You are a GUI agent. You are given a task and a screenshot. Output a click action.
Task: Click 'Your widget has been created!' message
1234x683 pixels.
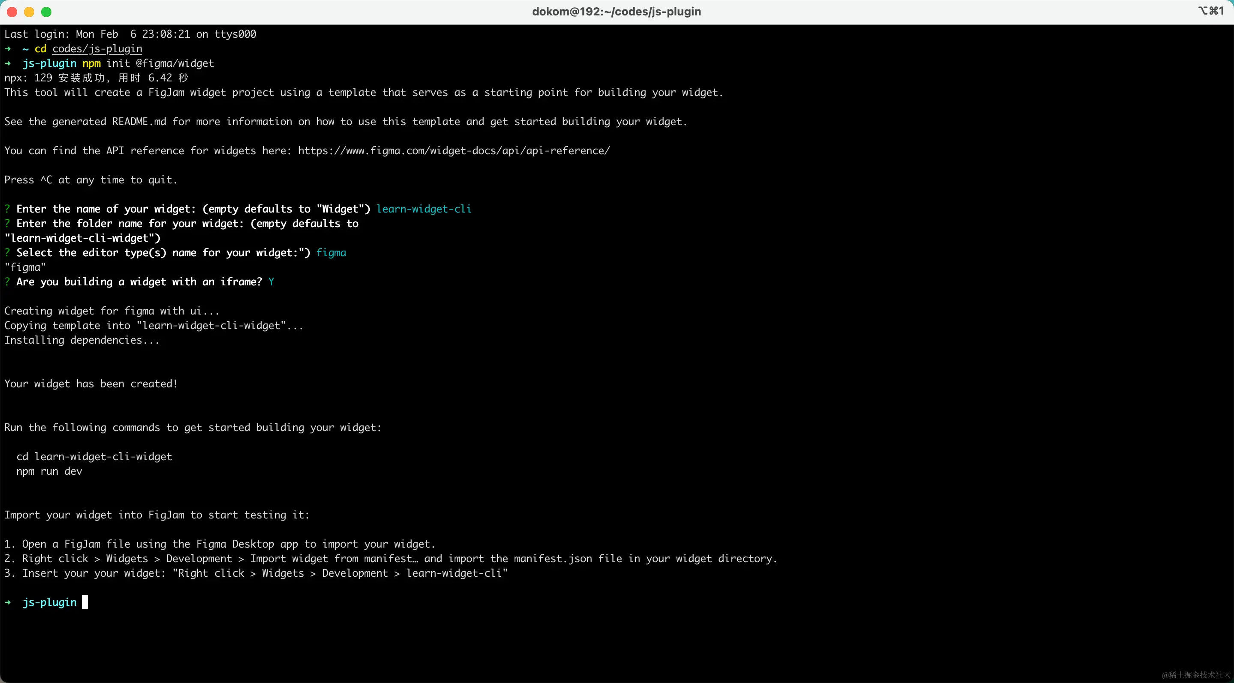91,384
